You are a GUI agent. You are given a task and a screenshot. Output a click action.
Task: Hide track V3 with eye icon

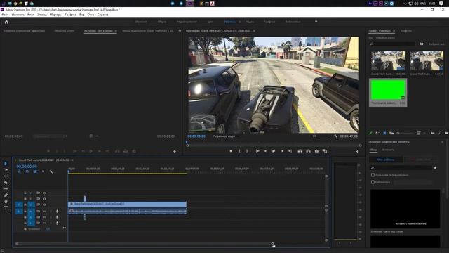pyautogui.click(x=44, y=193)
